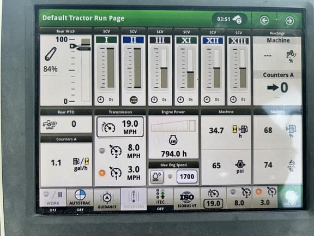Image resolution: width=314 pixels, height=236 pixels.
Task: Open the Rear Hitch settings panel
Action: point(66,70)
